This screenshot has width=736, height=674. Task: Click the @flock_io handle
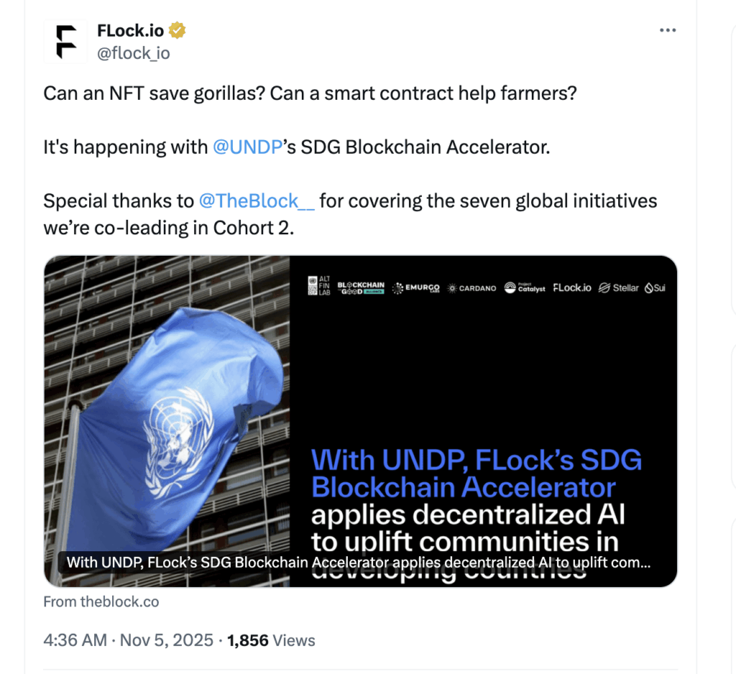134,52
